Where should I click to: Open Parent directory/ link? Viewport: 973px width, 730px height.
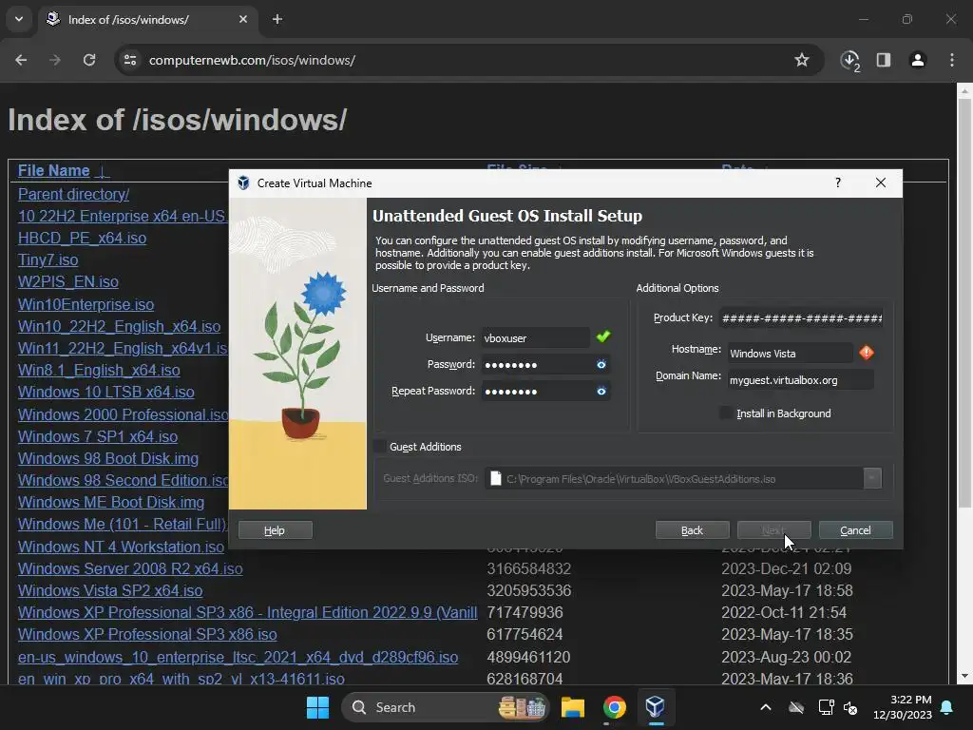pyautogui.click(x=74, y=194)
